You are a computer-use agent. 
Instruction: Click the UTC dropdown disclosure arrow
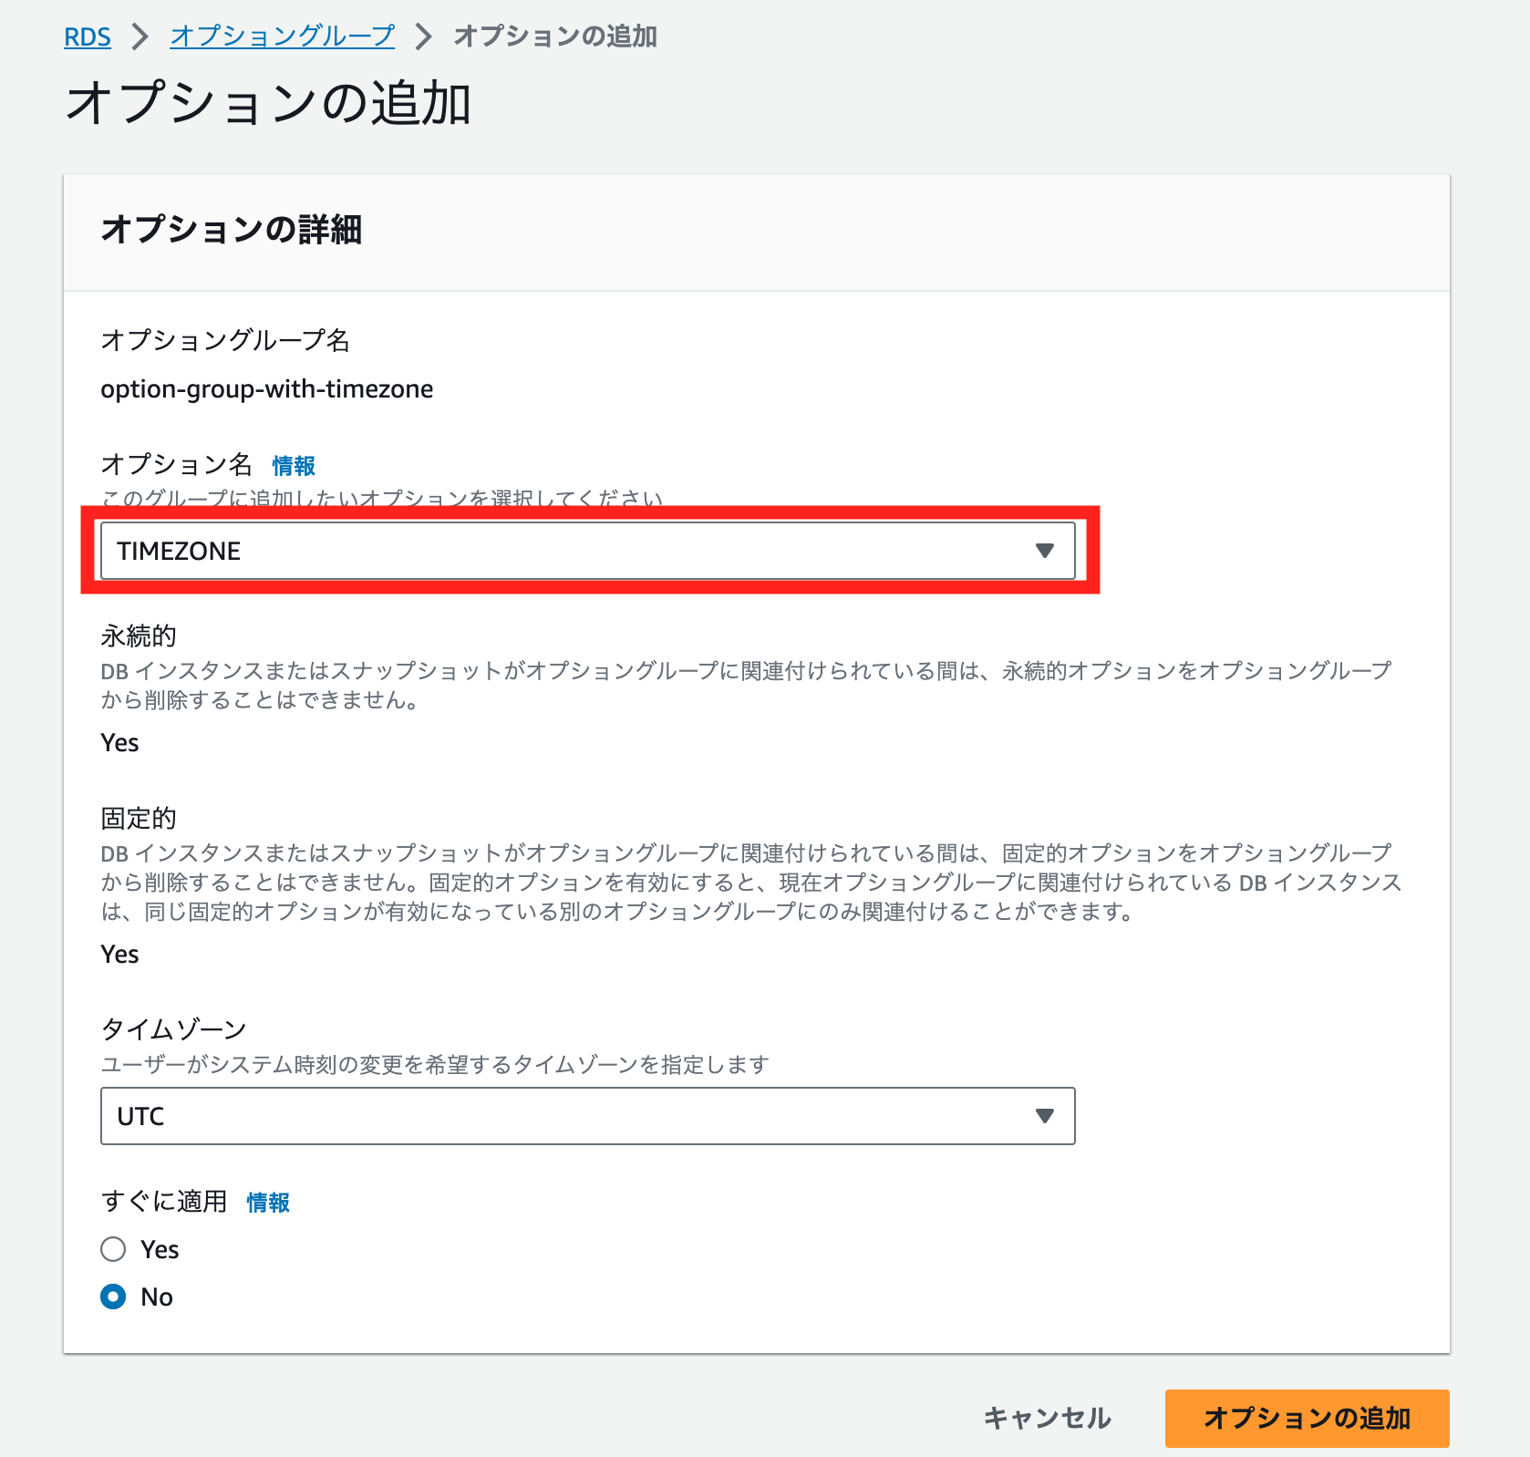(x=1045, y=1114)
